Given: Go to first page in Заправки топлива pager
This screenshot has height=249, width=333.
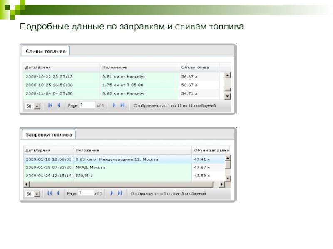Looking at the screenshot, I should (x=50, y=193).
